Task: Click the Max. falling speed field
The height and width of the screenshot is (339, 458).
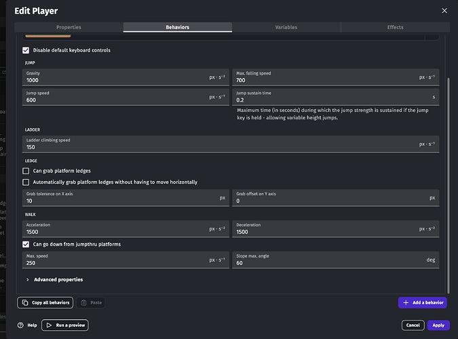Action: (326, 80)
